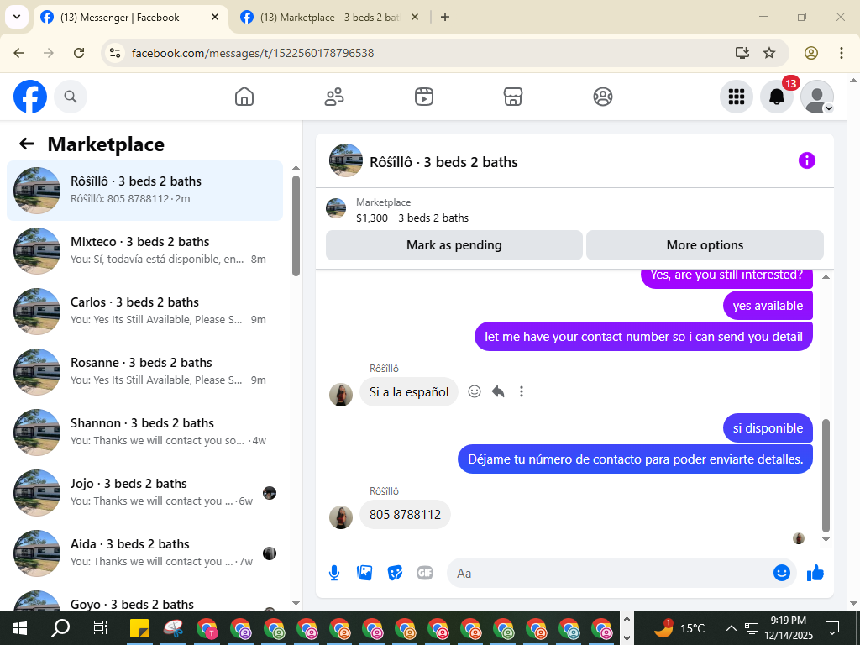Click conversation list scrollbar thumb
This screenshot has height=645, width=860.
click(296, 225)
